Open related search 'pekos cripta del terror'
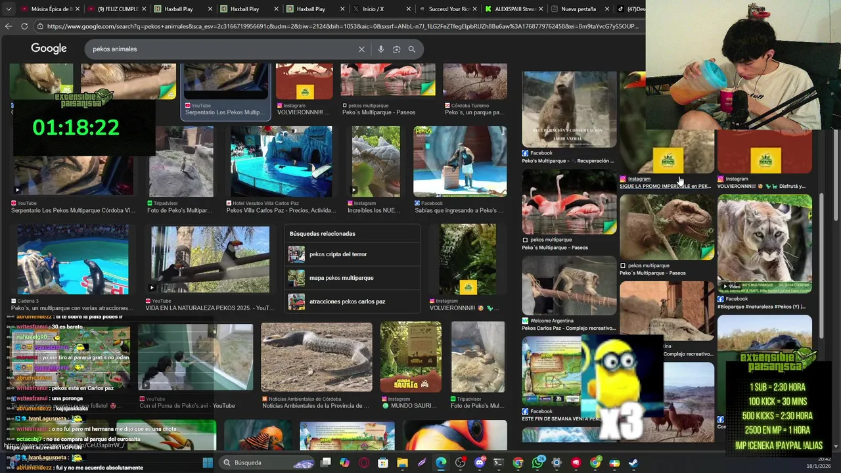Image resolution: width=841 pixels, height=473 pixels. click(x=353, y=254)
